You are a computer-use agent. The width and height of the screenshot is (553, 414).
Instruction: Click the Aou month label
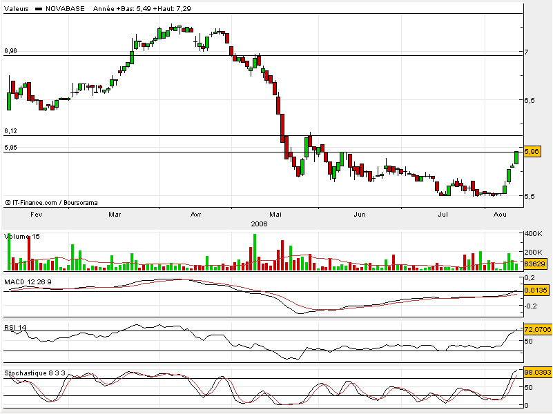[500, 215]
